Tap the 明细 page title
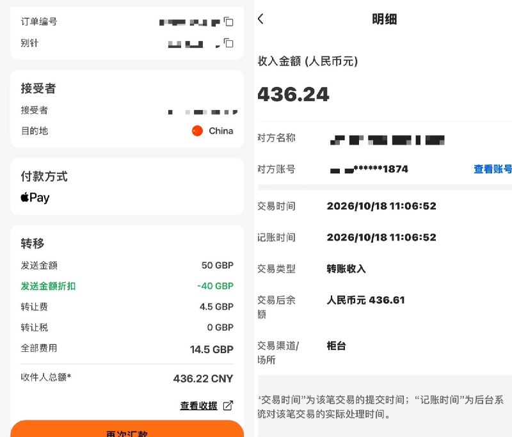This screenshot has height=437, width=512. [x=385, y=19]
